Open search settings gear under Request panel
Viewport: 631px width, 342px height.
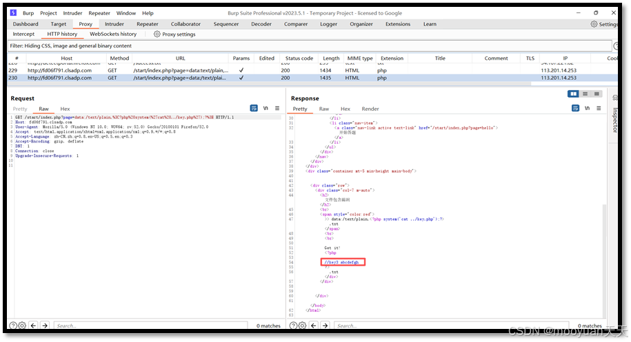[22, 325]
